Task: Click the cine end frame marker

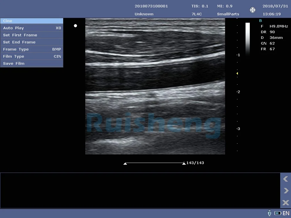Action: [x=184, y=163]
